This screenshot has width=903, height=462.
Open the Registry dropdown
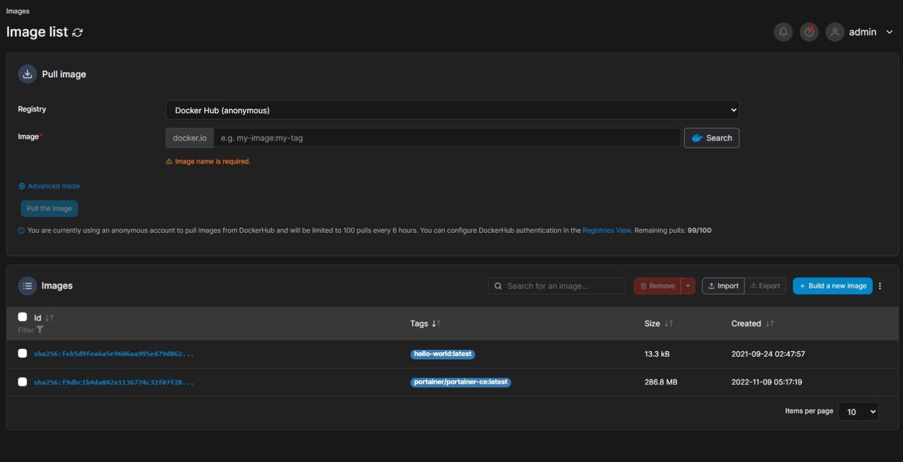pos(452,110)
